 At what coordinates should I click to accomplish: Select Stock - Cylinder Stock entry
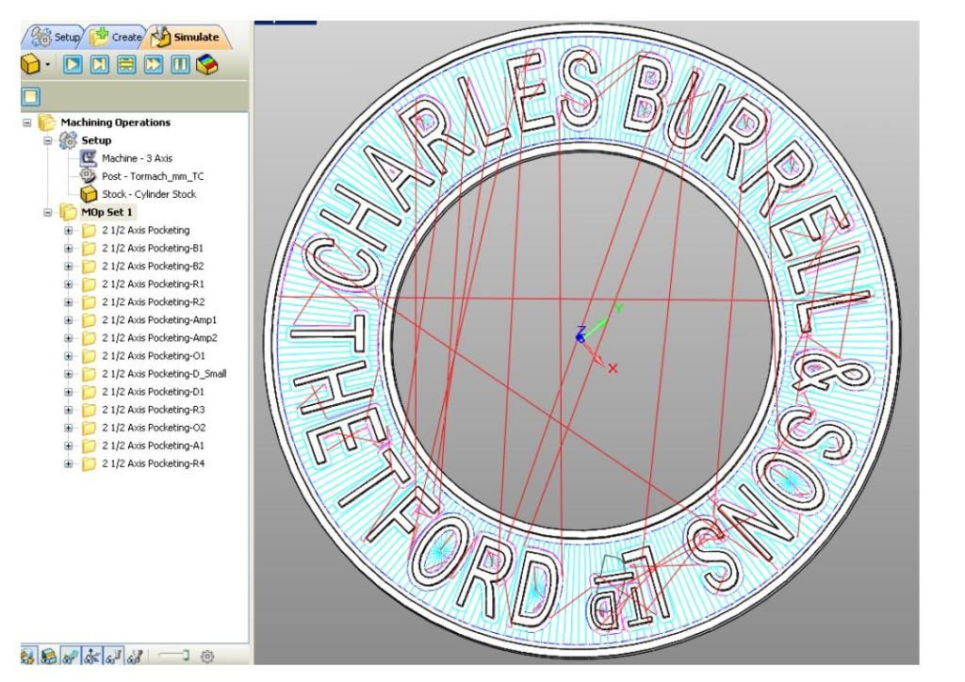point(149,194)
